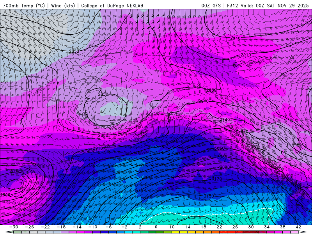Select the "College of DuPage NEXLAB" text
Image resolution: width=312 pixels, height=234 pixels.
[x=112, y=5]
